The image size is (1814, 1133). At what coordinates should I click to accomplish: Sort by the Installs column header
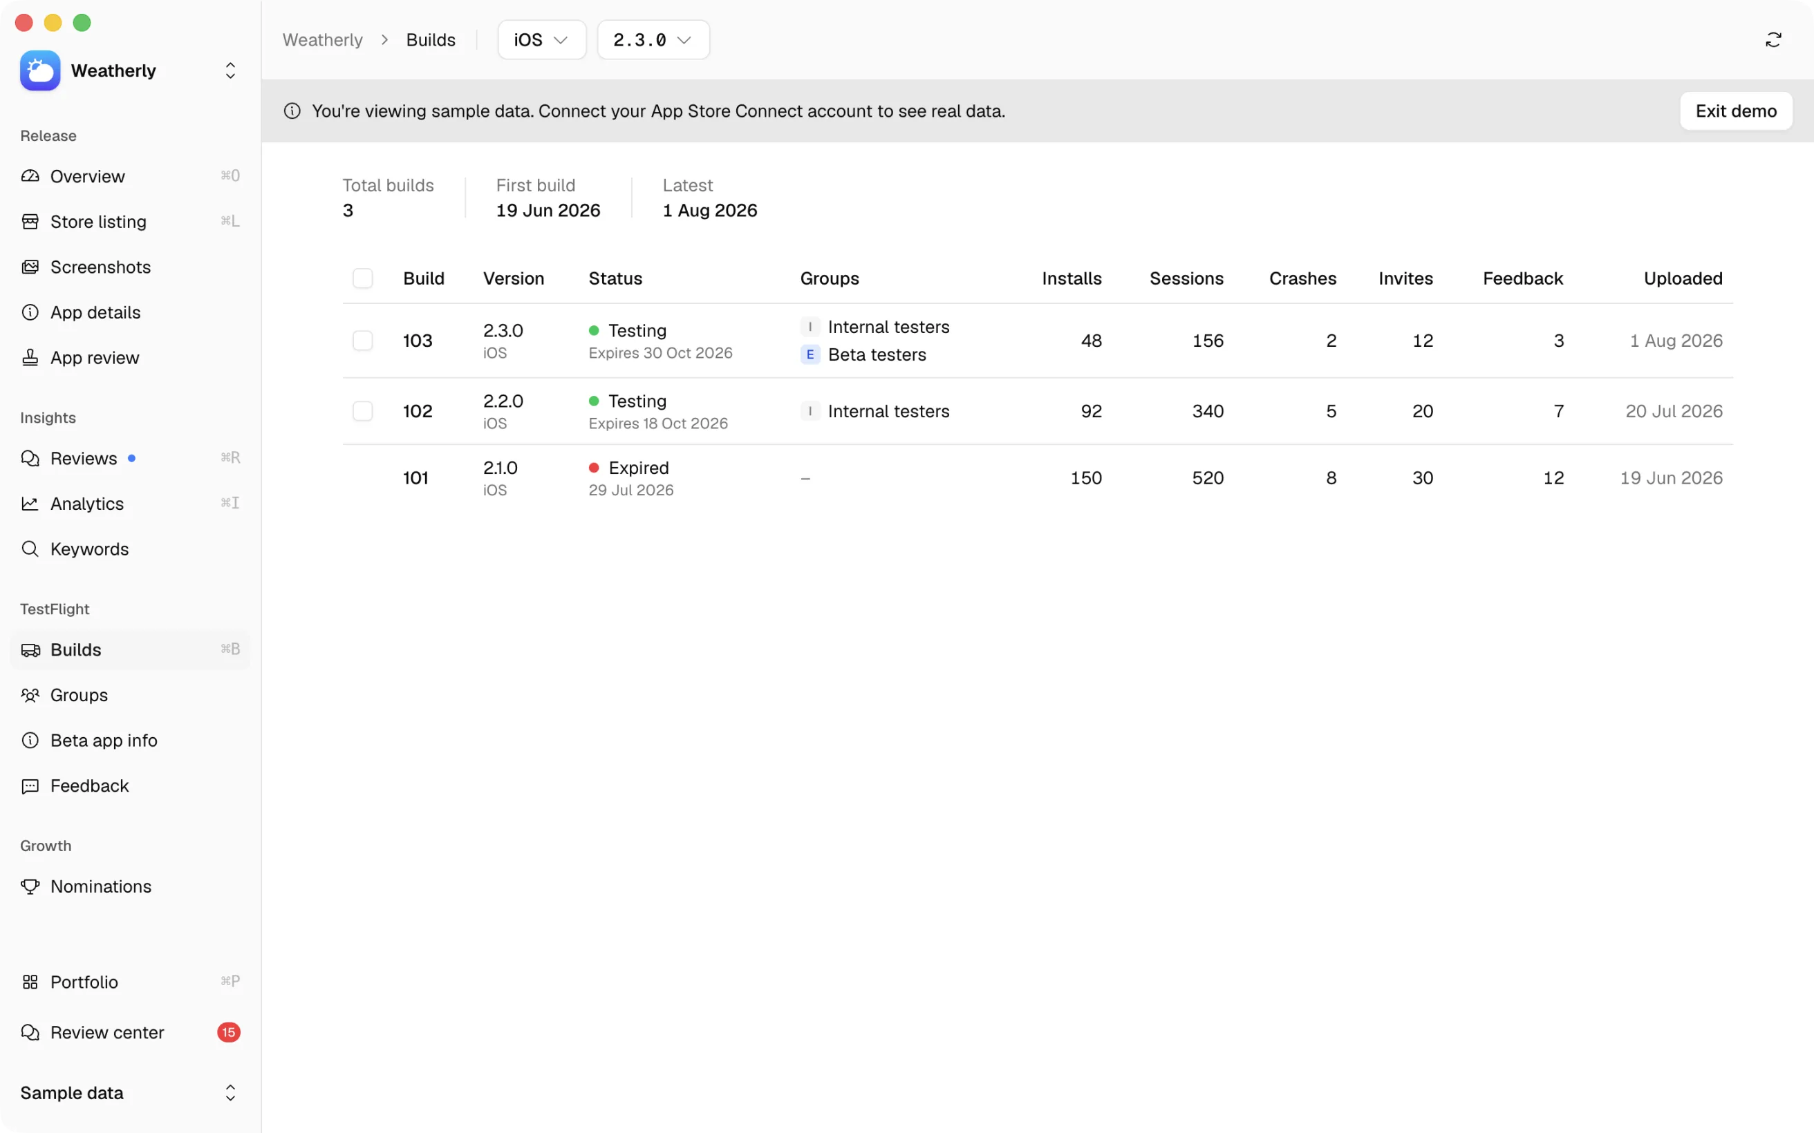tap(1071, 278)
